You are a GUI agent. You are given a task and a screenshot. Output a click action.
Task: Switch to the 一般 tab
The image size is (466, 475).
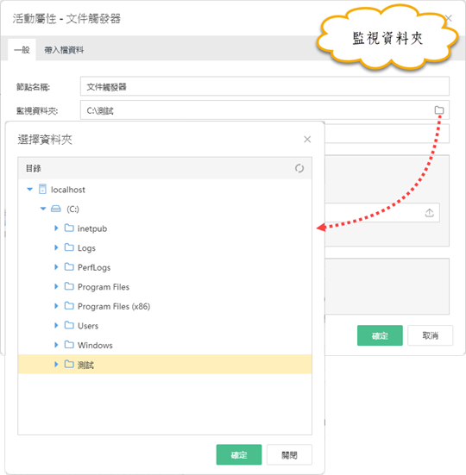[x=22, y=50]
